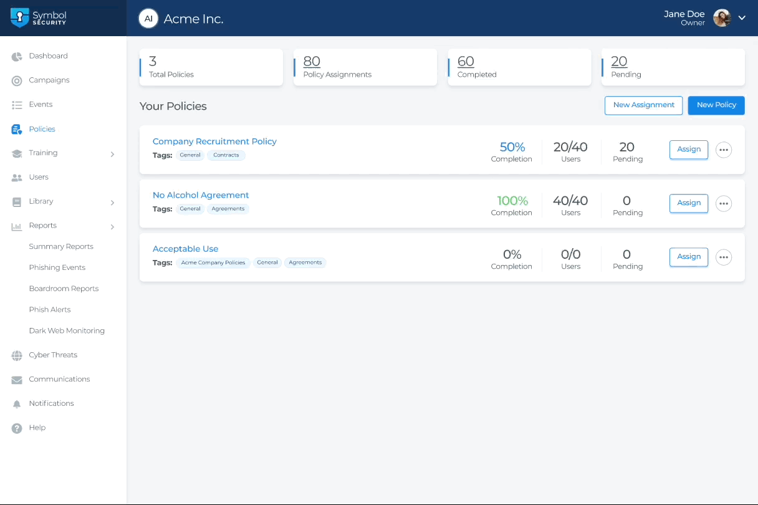Expand the Library submenu chevron
This screenshot has width=758, height=505.
(x=112, y=203)
